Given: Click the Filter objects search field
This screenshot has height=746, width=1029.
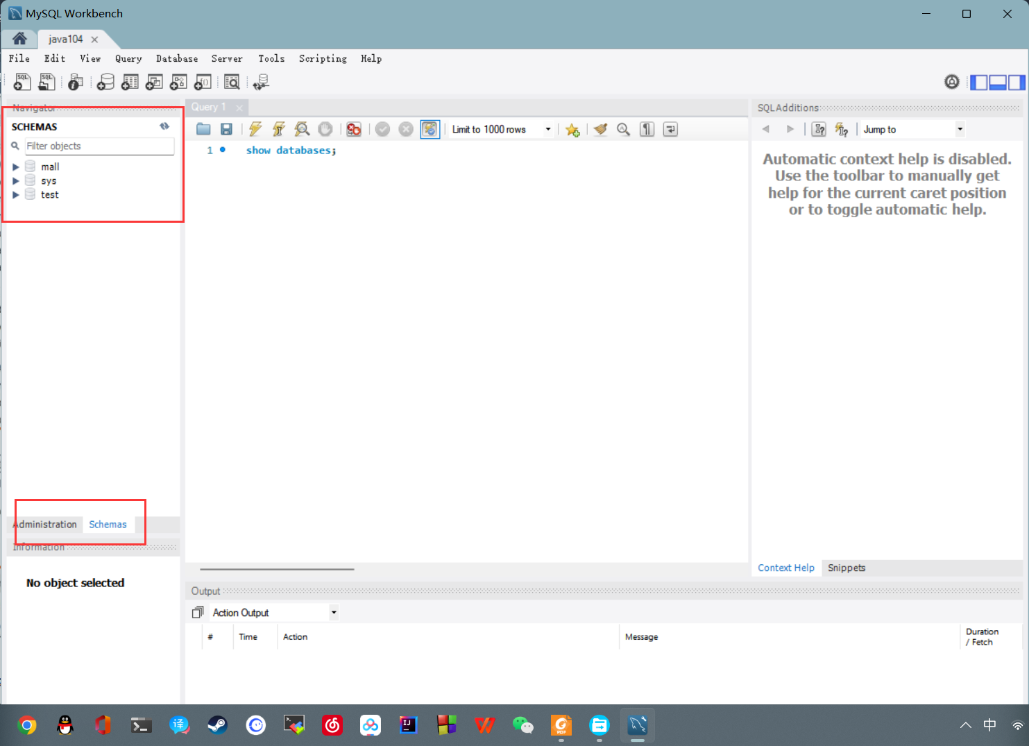Looking at the screenshot, I should 99,146.
